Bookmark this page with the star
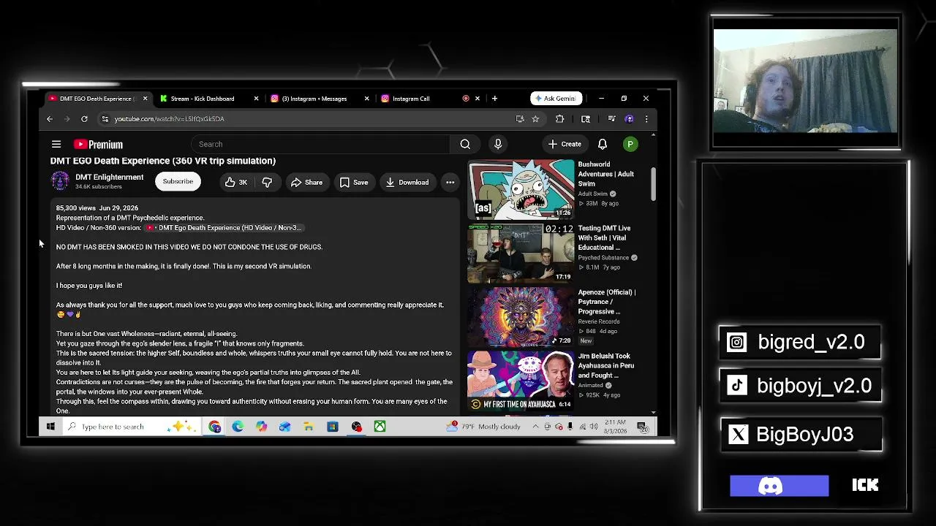This screenshot has width=936, height=526. [536, 119]
